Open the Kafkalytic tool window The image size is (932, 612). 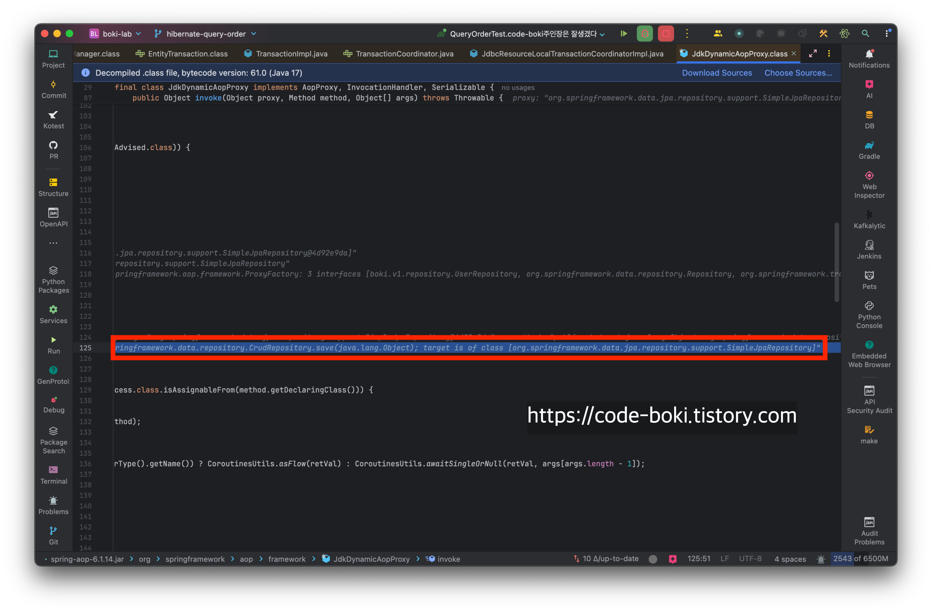point(869,219)
